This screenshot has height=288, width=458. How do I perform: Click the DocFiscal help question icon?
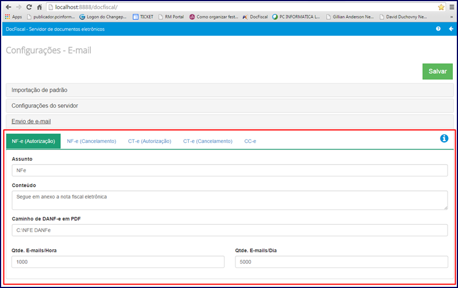pos(438,29)
